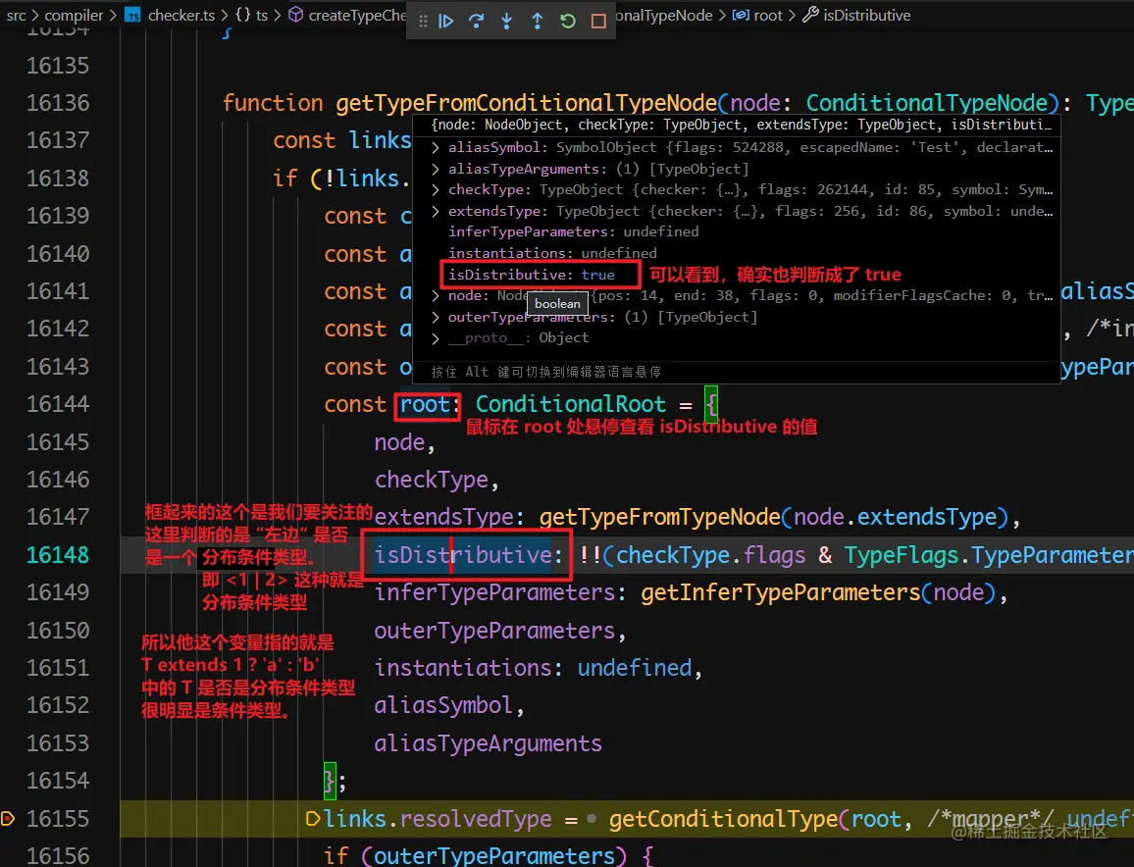The image size is (1134, 867).
Task: Expand aliasTypeArguments in debug hover
Action: click(x=436, y=170)
